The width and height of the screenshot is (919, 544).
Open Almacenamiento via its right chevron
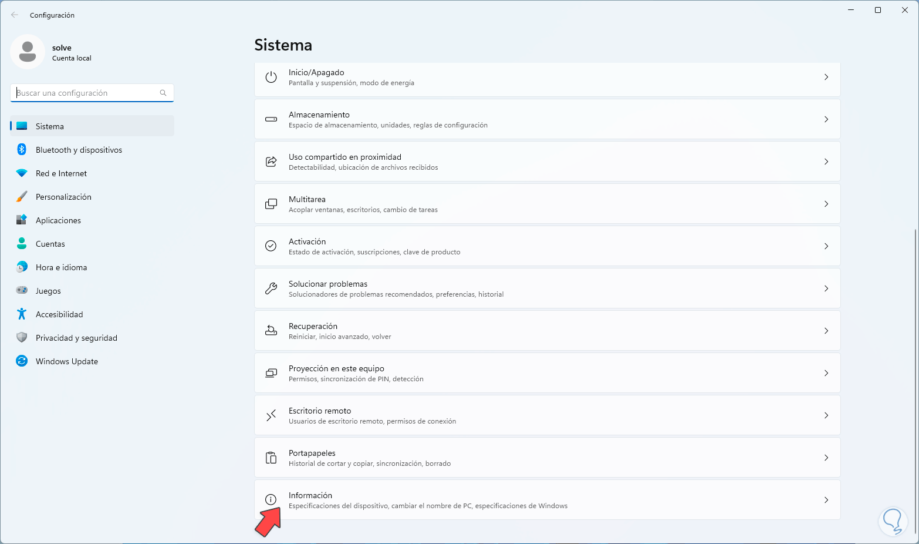click(x=826, y=119)
